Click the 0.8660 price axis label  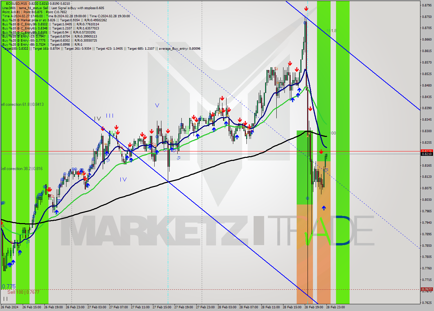[x=426, y=39]
